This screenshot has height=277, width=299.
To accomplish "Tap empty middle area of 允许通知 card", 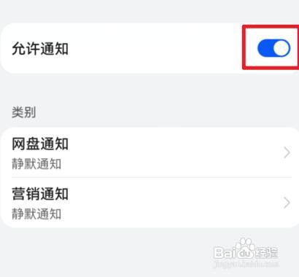I will [x=155, y=48].
